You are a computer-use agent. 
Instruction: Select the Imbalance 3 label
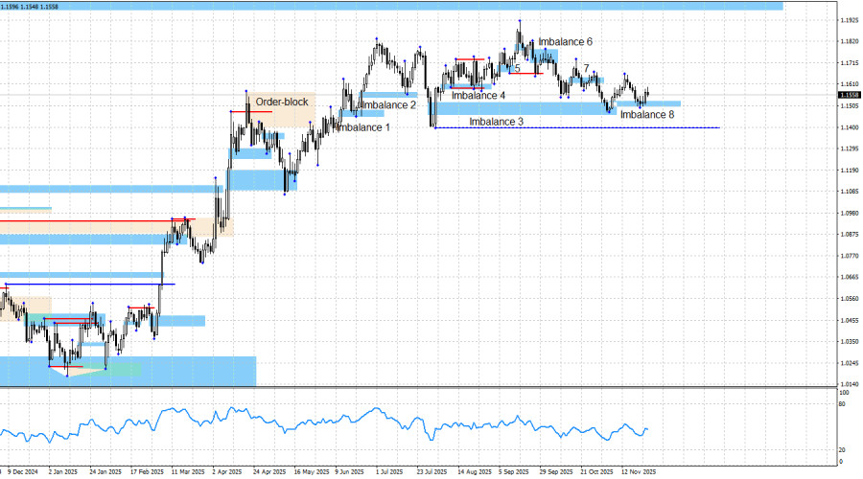(x=496, y=122)
